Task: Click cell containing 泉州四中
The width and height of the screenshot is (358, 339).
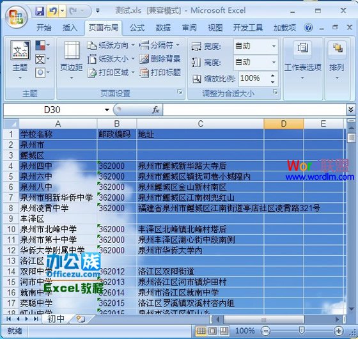Action: tap(58, 166)
